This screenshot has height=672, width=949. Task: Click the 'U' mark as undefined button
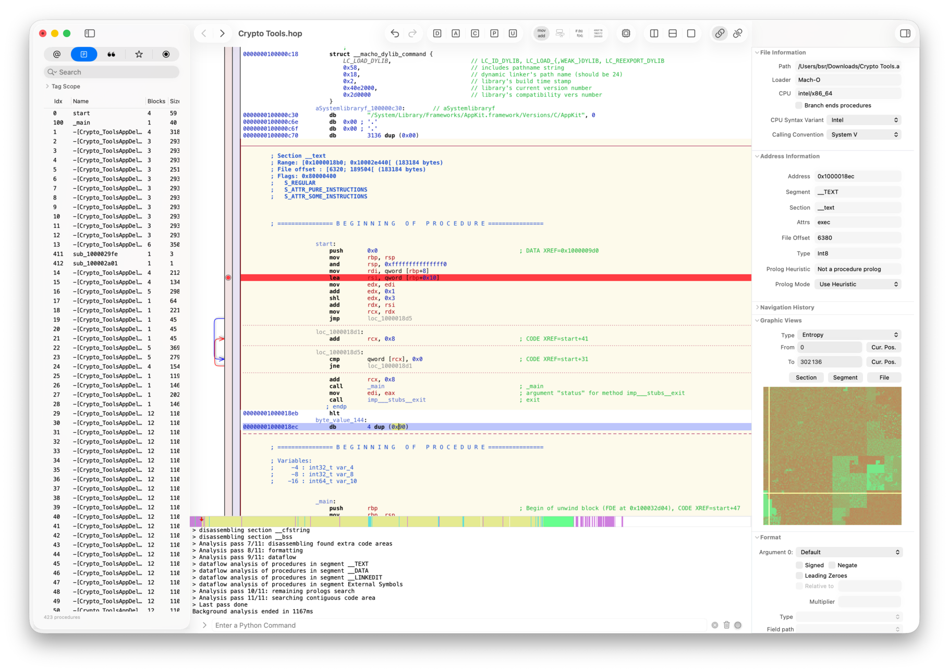pos(513,33)
